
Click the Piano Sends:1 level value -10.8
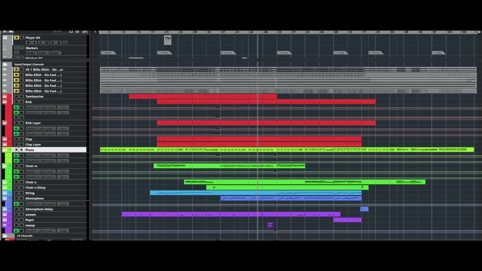(63, 155)
